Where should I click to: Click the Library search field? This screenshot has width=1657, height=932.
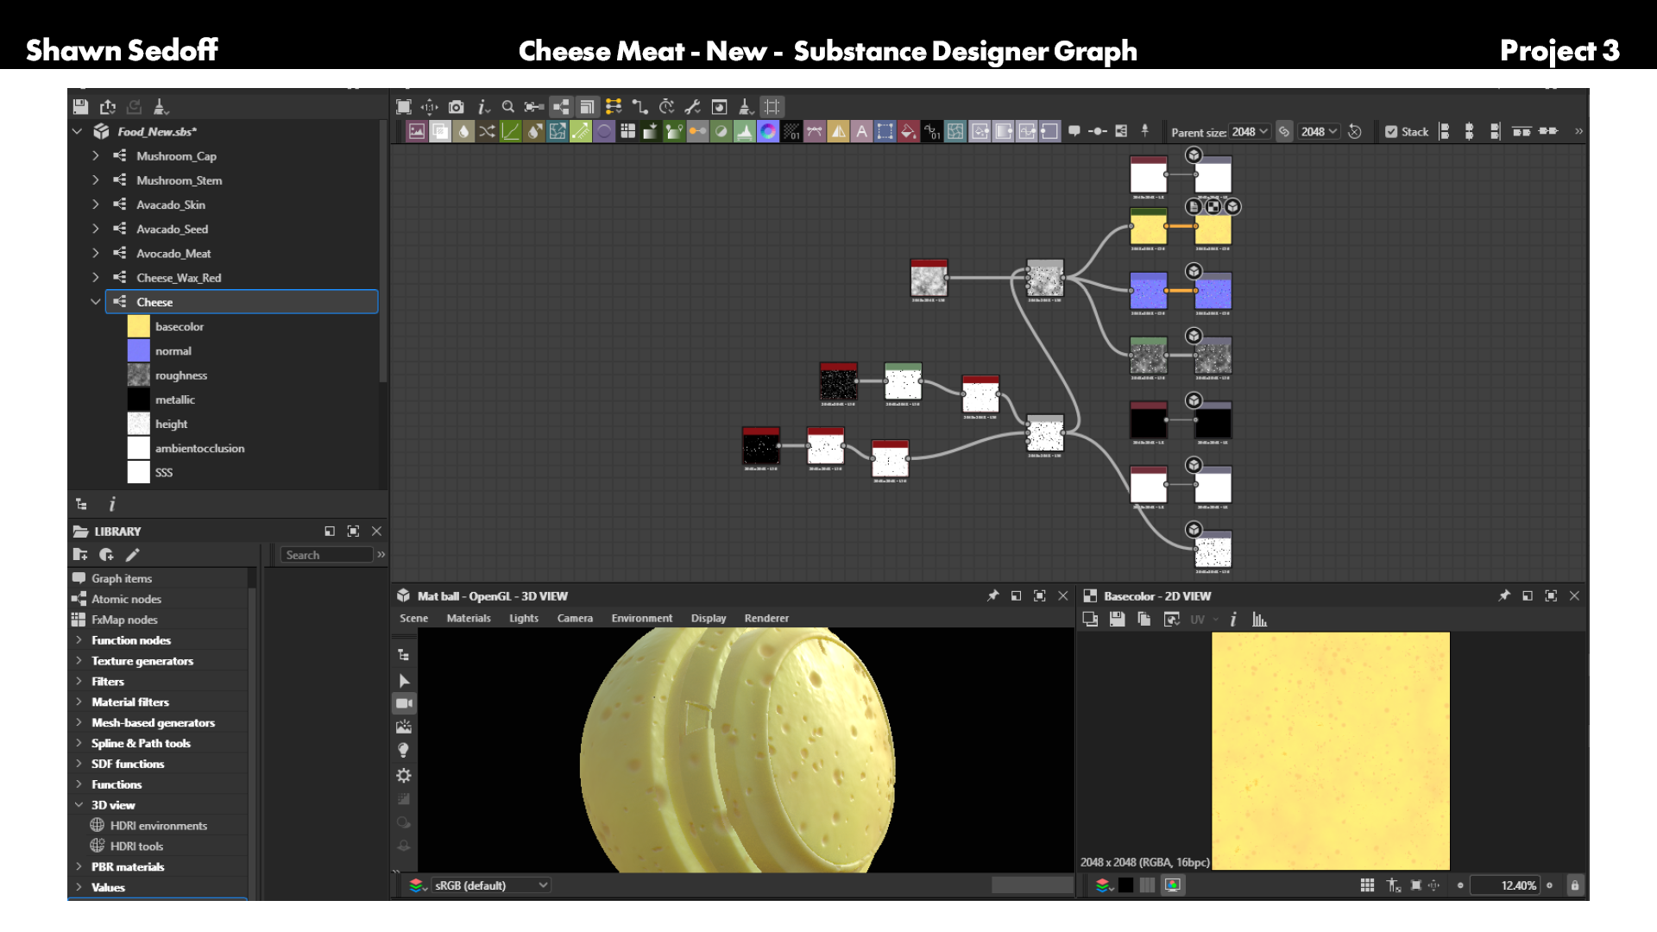326,555
